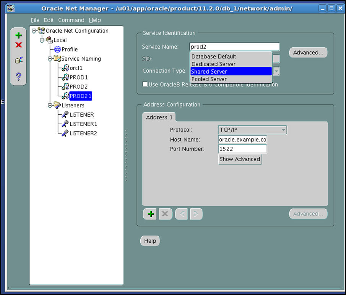Collapse the Listeners node

50,106
